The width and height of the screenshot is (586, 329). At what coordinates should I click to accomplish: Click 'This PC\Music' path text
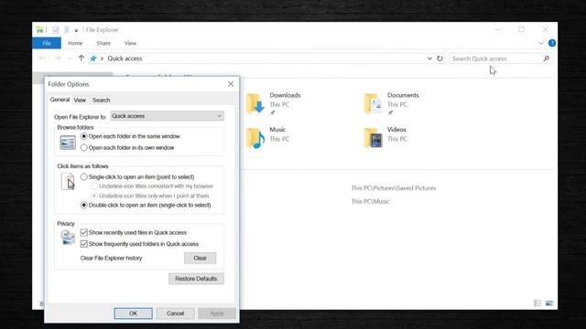(370, 201)
